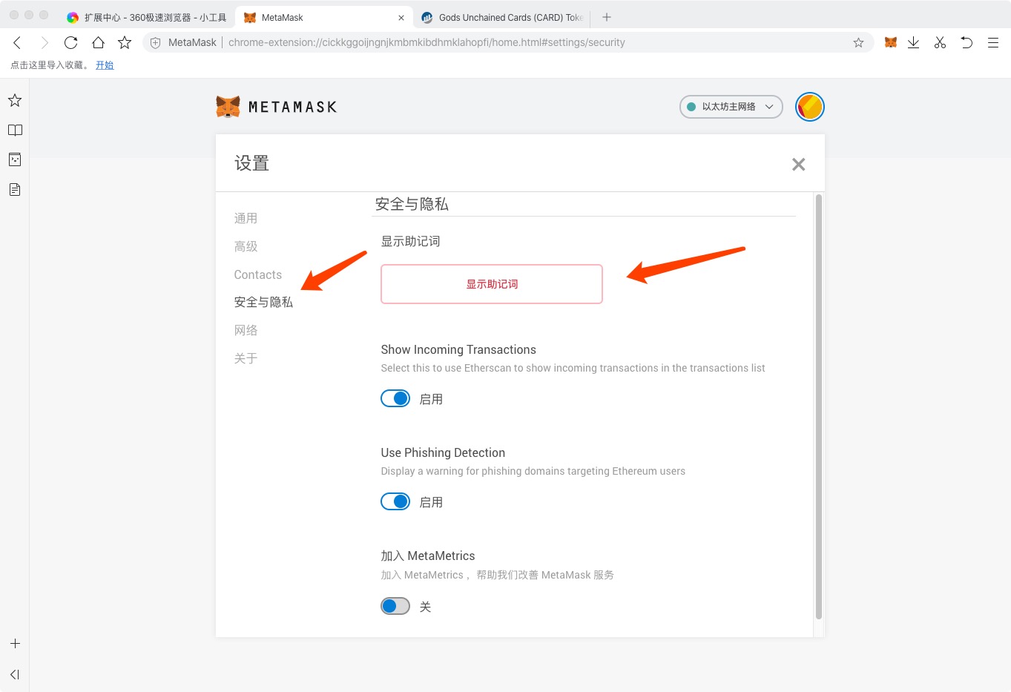The height and width of the screenshot is (692, 1011).
Task: Click the 加入 MetaMetrics heading
Action: pyautogui.click(x=428, y=556)
